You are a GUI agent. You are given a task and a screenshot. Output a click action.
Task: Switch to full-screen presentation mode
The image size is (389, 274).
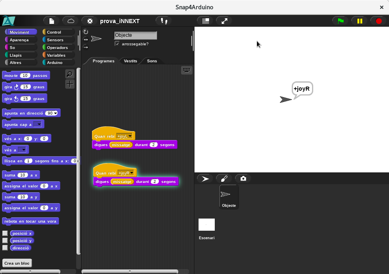224,21
